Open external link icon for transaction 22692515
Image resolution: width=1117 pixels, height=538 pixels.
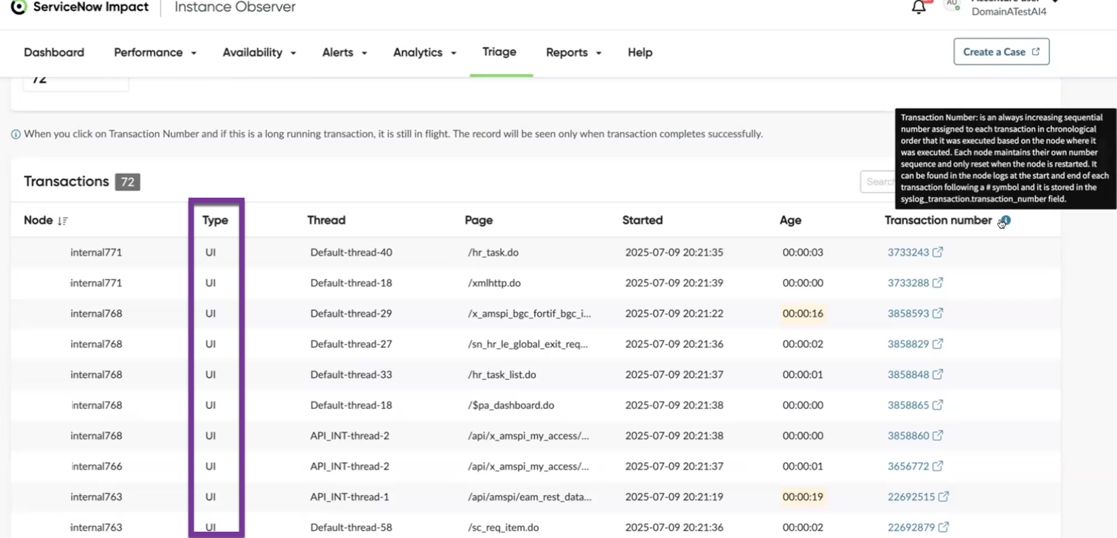(943, 497)
